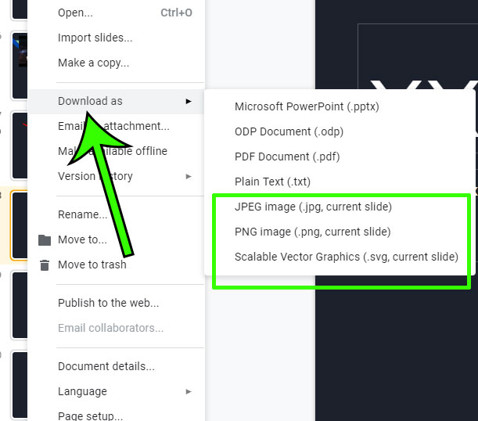Screen dimensions: 478x421
Task: Select Scalable Vector Graphics (.svg) option
Action: [346, 257]
